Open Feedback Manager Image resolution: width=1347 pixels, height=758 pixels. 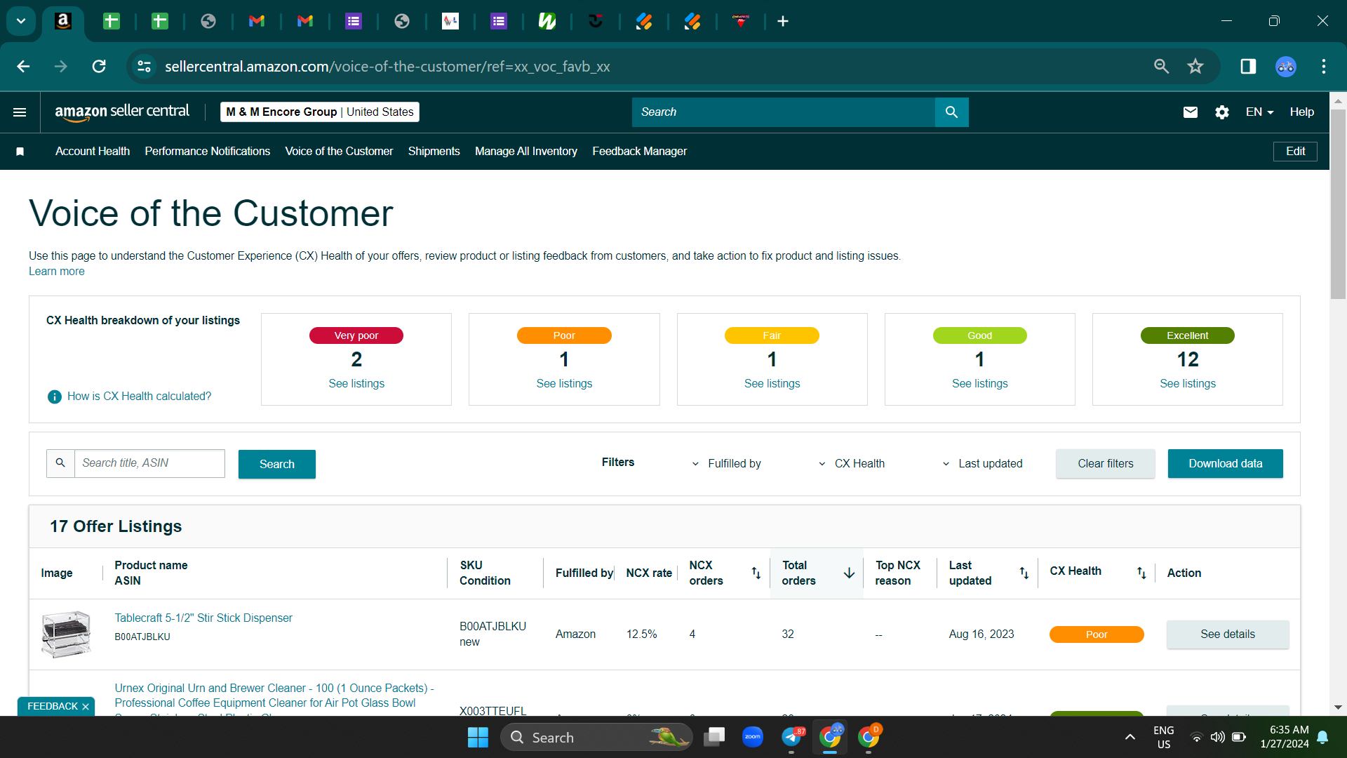640,152
